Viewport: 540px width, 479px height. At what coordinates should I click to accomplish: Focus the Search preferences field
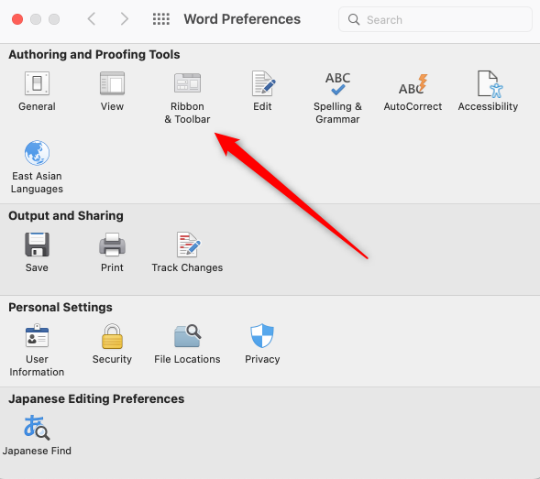435,19
